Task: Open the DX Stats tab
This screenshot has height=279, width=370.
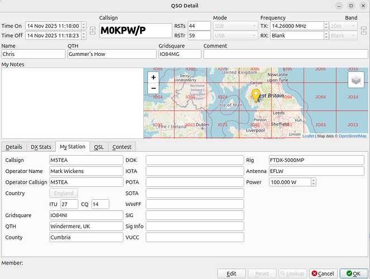Action: click(41, 147)
